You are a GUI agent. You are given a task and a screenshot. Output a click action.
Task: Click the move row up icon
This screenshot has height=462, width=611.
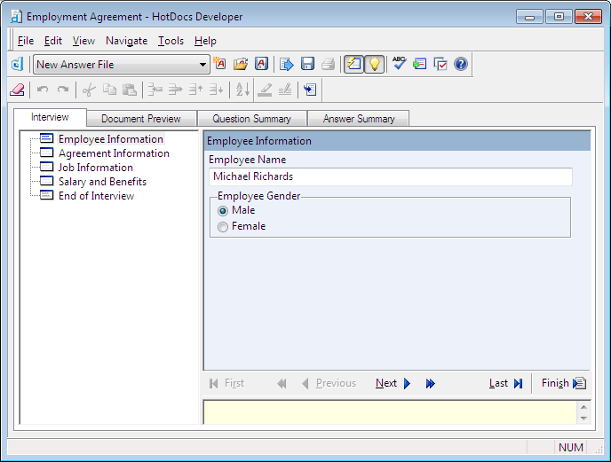click(x=195, y=90)
